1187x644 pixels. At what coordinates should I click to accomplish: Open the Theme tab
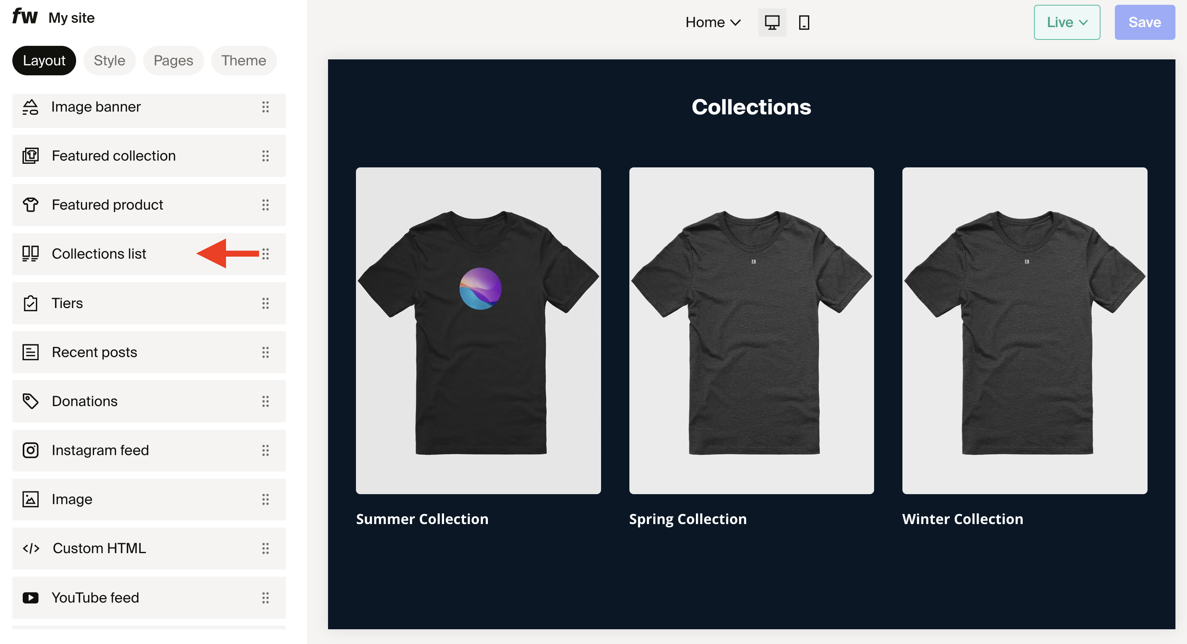[243, 60]
